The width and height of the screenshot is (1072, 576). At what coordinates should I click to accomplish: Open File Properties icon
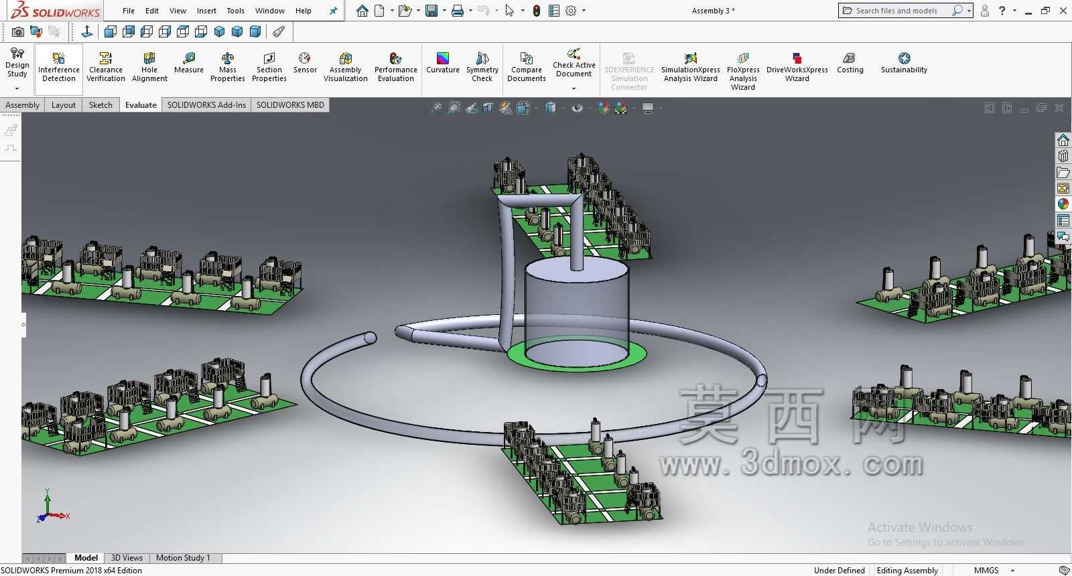tap(553, 11)
